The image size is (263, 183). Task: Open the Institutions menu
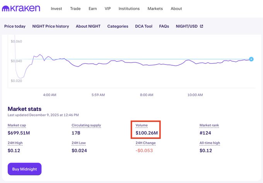129,8
